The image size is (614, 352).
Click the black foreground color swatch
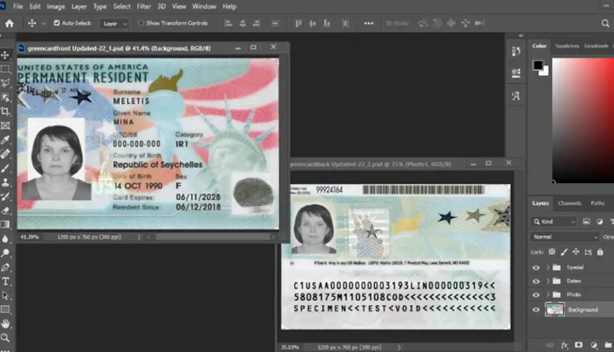coord(538,65)
